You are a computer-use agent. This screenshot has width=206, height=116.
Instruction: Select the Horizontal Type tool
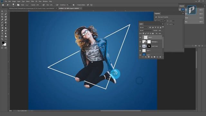pos(2,34)
